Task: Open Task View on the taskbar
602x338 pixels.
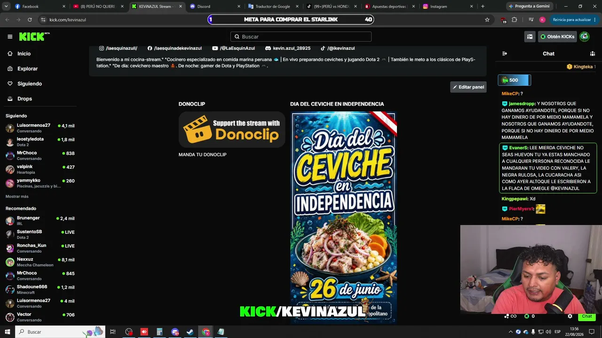Action: (113, 332)
